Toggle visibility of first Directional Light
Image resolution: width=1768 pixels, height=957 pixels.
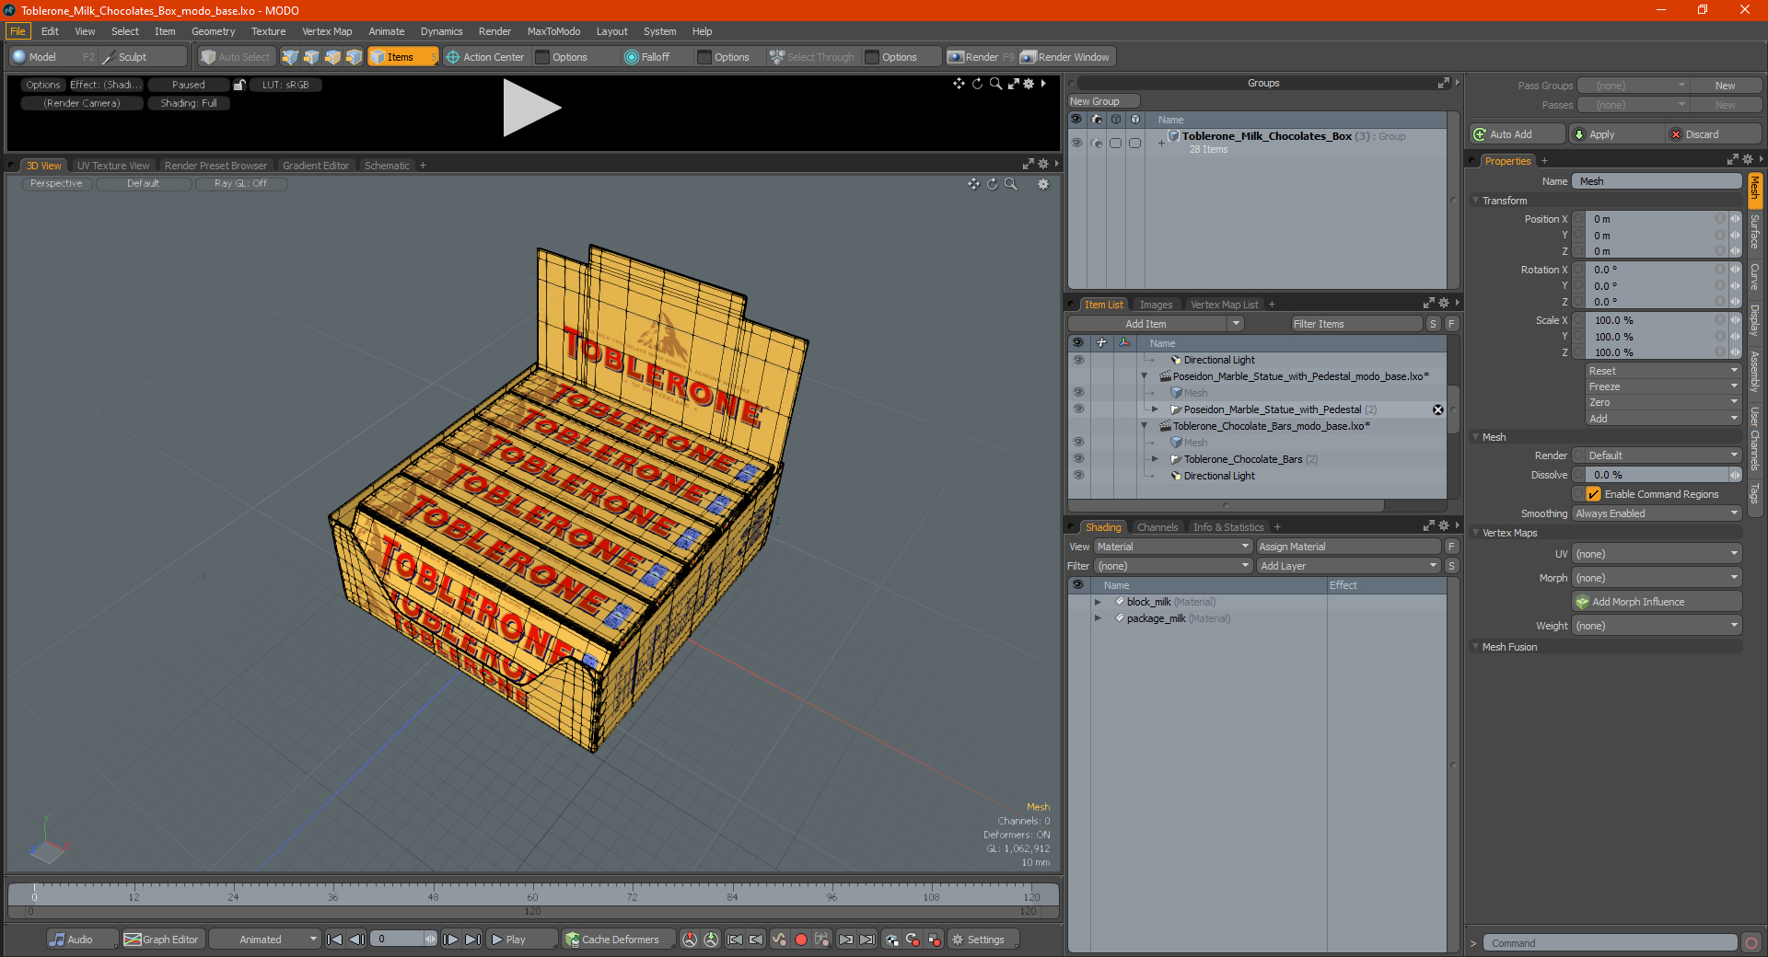[x=1077, y=359]
